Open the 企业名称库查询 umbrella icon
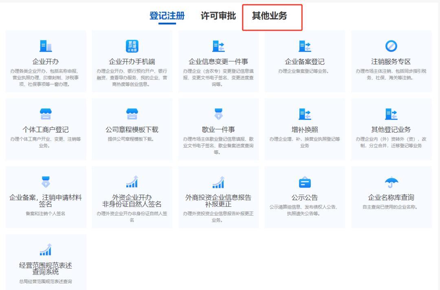The width and height of the screenshot is (440, 290). (392, 183)
